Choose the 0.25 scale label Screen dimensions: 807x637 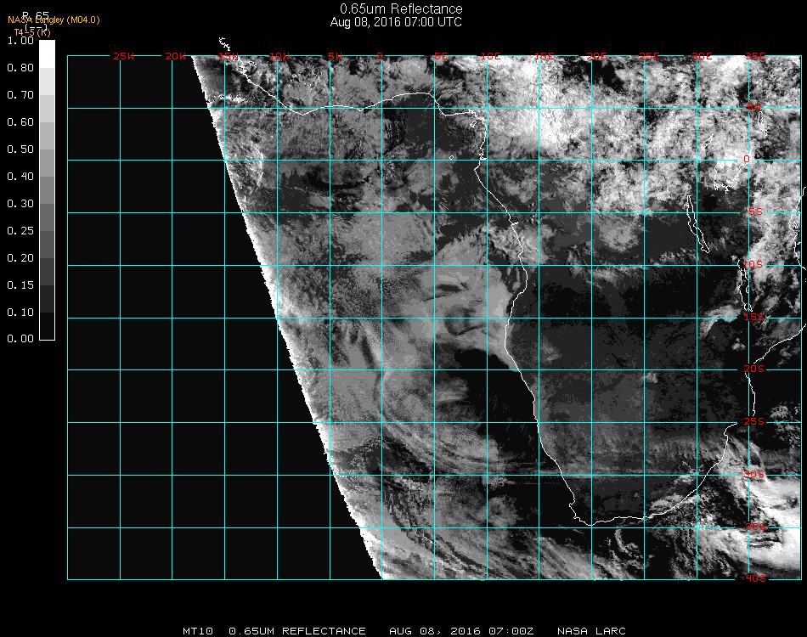[x=20, y=231]
